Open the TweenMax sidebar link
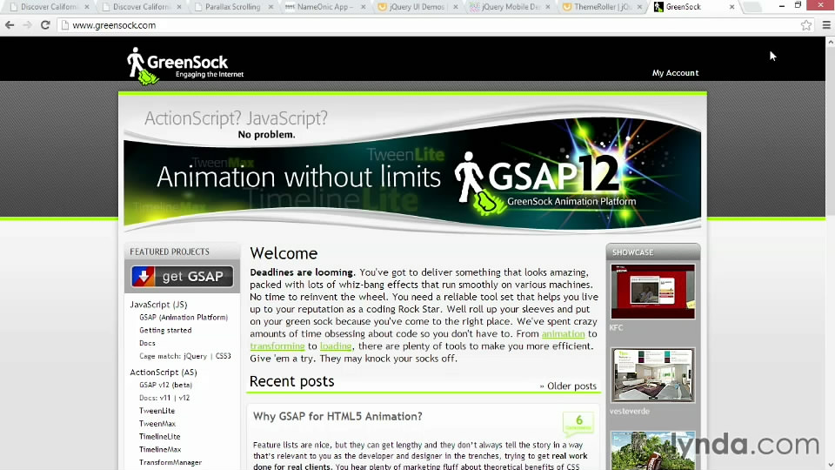Viewport: 835px width, 470px height. click(x=157, y=424)
